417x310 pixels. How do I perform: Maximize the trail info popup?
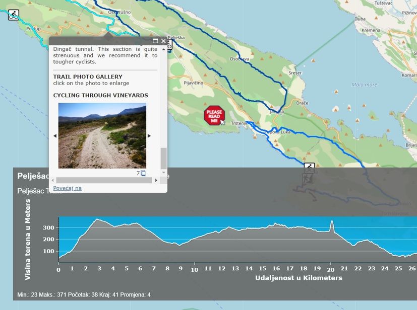pos(155,41)
